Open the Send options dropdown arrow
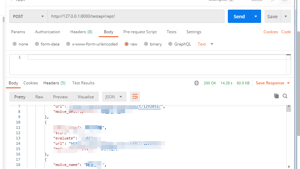 pyautogui.click(x=256, y=16)
